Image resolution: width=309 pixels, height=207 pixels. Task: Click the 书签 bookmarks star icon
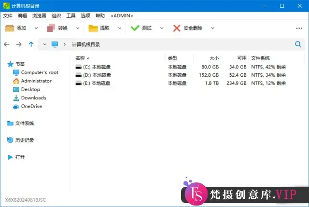10,64
